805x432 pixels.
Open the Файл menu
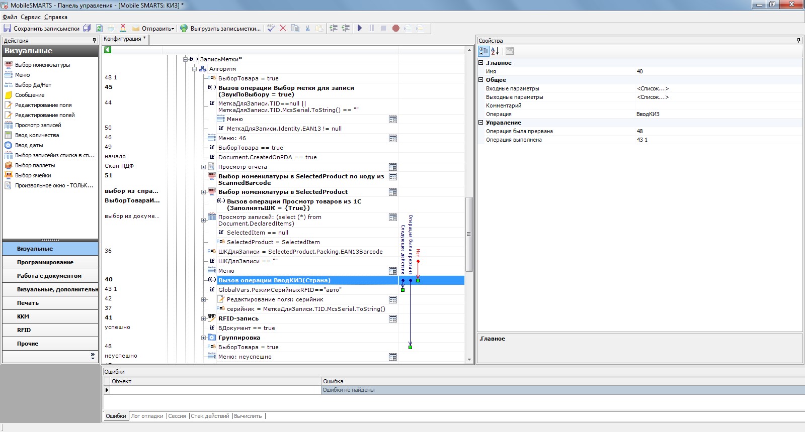tap(10, 17)
